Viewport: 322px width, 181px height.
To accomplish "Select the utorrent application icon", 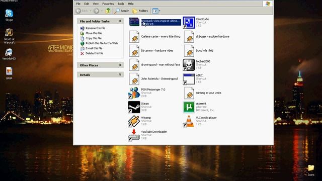I will coord(189,107).
